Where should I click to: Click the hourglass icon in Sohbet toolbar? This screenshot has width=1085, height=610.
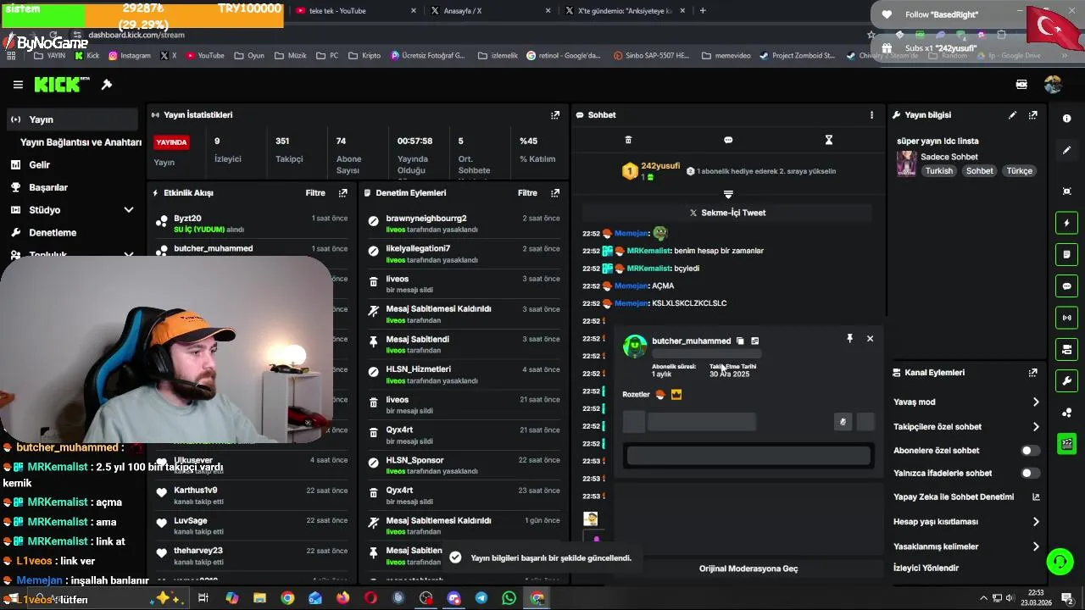(829, 140)
